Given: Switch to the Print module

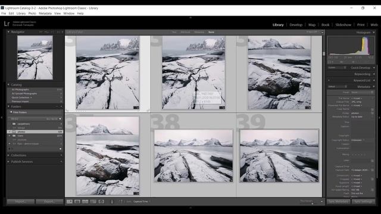Looking at the screenshot, I should pyautogui.click(x=361, y=25).
